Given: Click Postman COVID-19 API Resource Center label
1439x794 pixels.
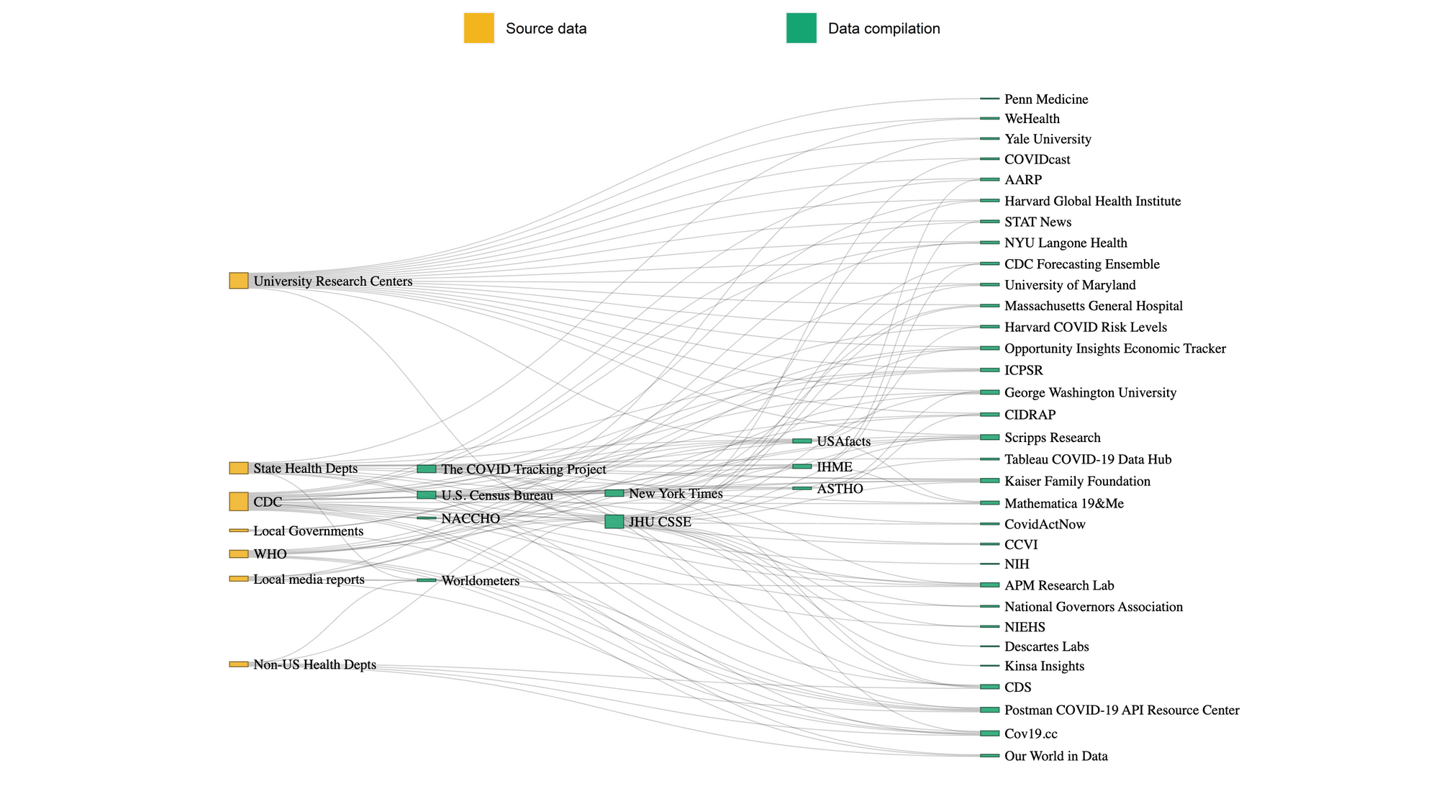Looking at the screenshot, I should click(x=1122, y=710).
